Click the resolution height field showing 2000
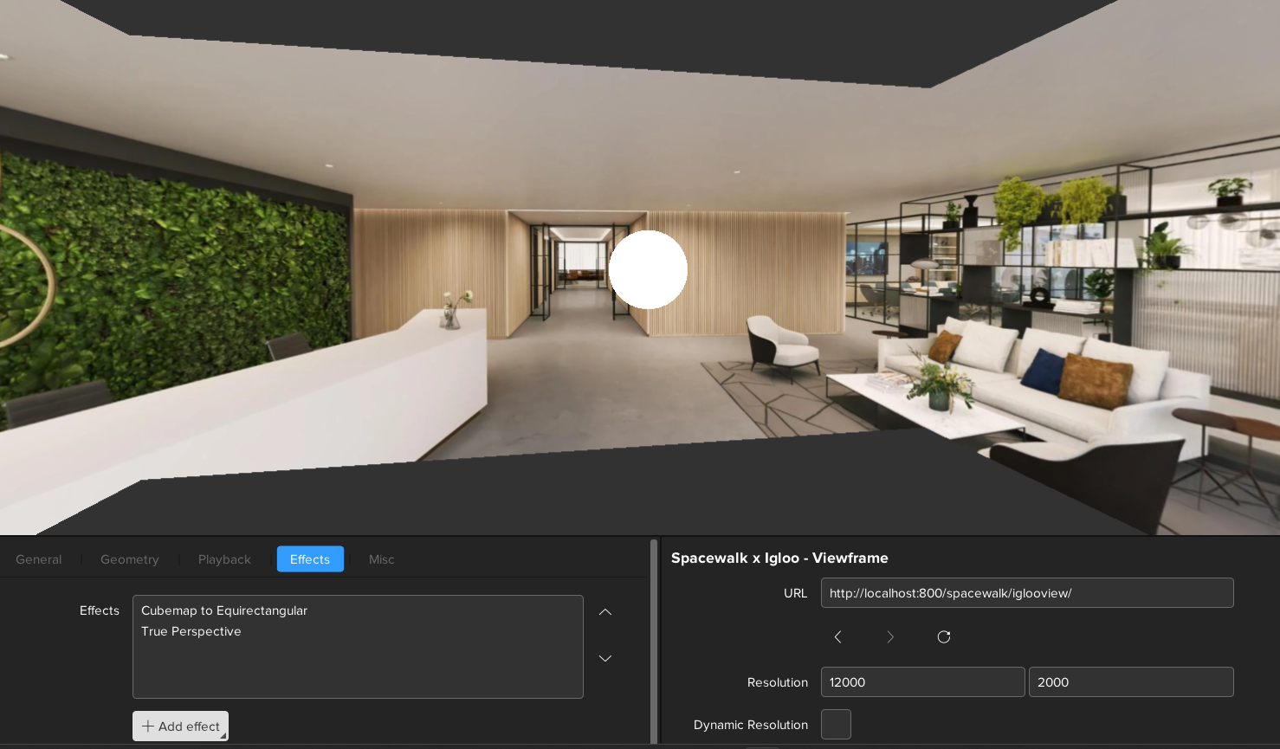1280x749 pixels. click(x=1130, y=682)
